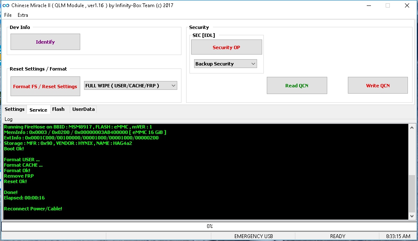Image resolution: width=418 pixels, height=241 pixels.
Task: Click the 'Reset Ok!' log line
Action: coord(15,182)
